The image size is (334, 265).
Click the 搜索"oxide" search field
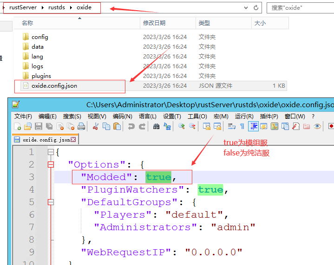point(301,8)
